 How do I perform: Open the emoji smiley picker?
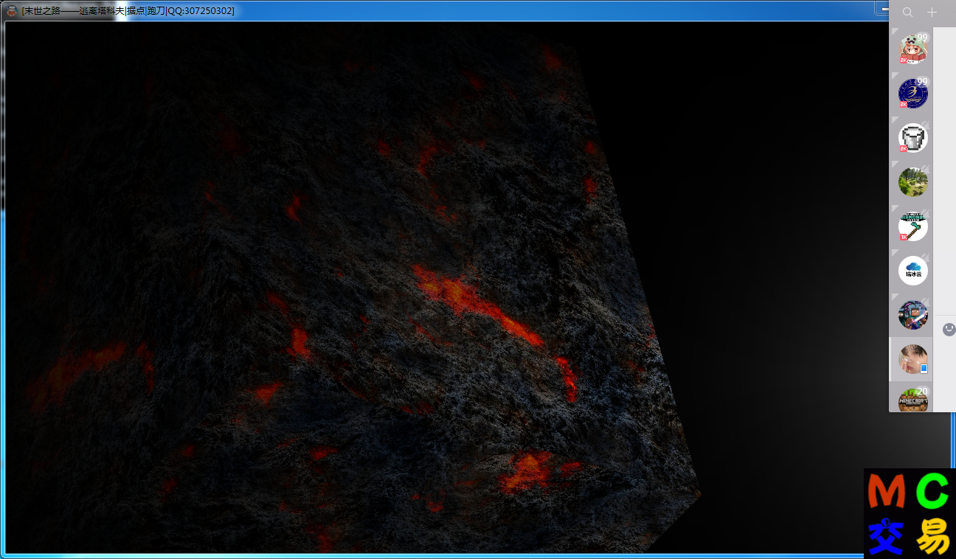tap(949, 329)
